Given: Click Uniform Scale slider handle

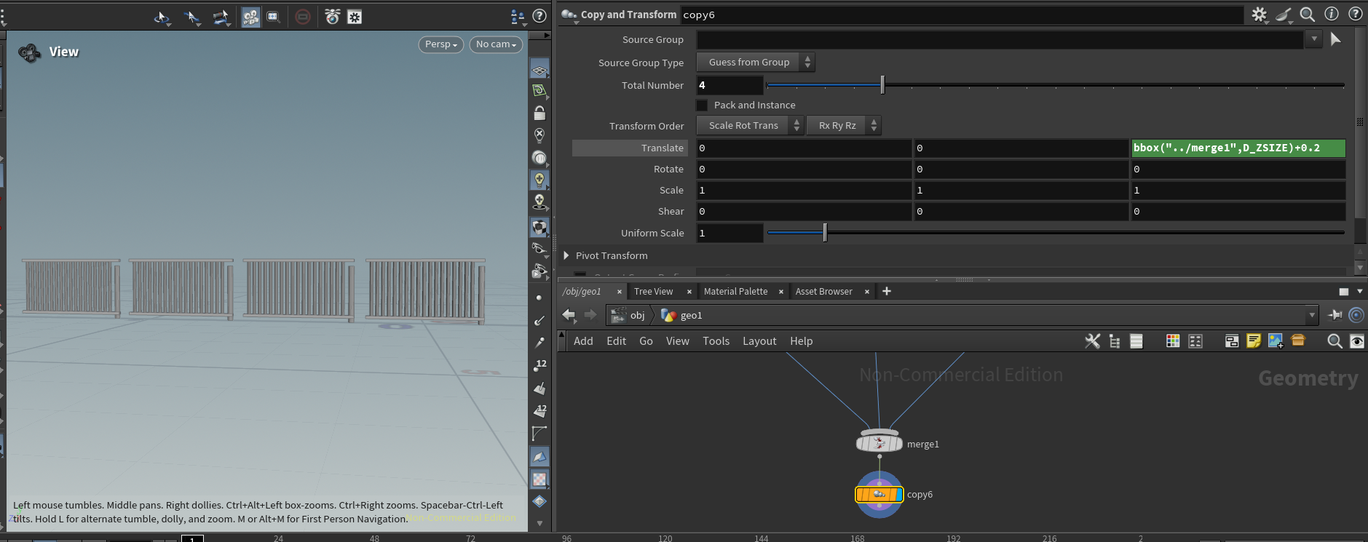Looking at the screenshot, I should (x=825, y=233).
